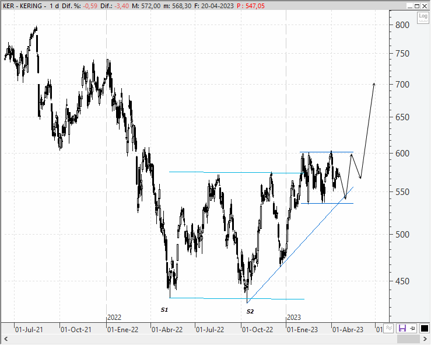
Task: Click the 650 price axis label
Action: (x=402, y=117)
